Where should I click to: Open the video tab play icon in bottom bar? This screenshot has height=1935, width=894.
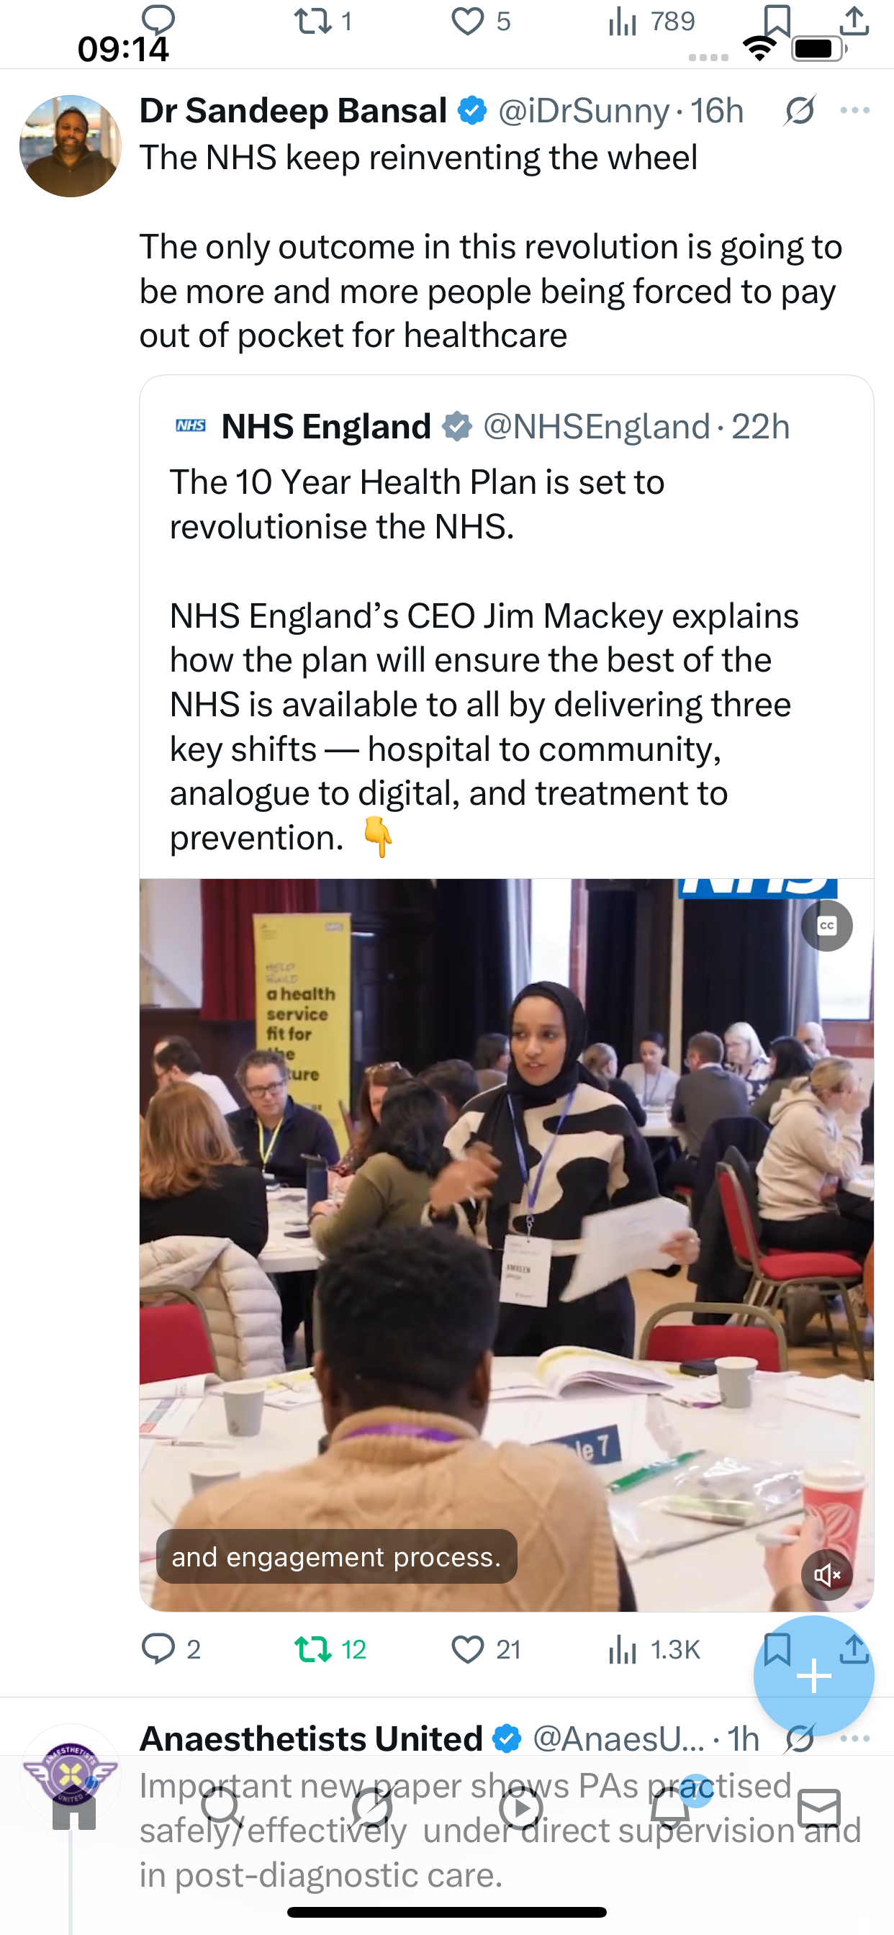point(521,1809)
